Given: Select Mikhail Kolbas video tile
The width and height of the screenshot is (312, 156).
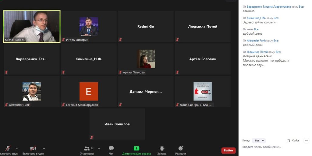Looking at the screenshot, I should (x=32, y=26).
